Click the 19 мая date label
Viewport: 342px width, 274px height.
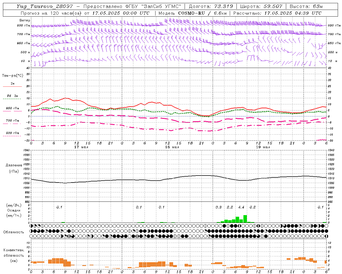[x=263, y=147]
